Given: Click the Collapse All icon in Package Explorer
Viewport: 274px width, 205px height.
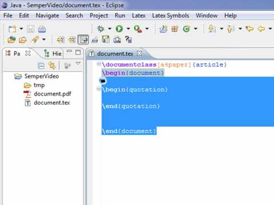Looking at the screenshot, I should [41, 66].
